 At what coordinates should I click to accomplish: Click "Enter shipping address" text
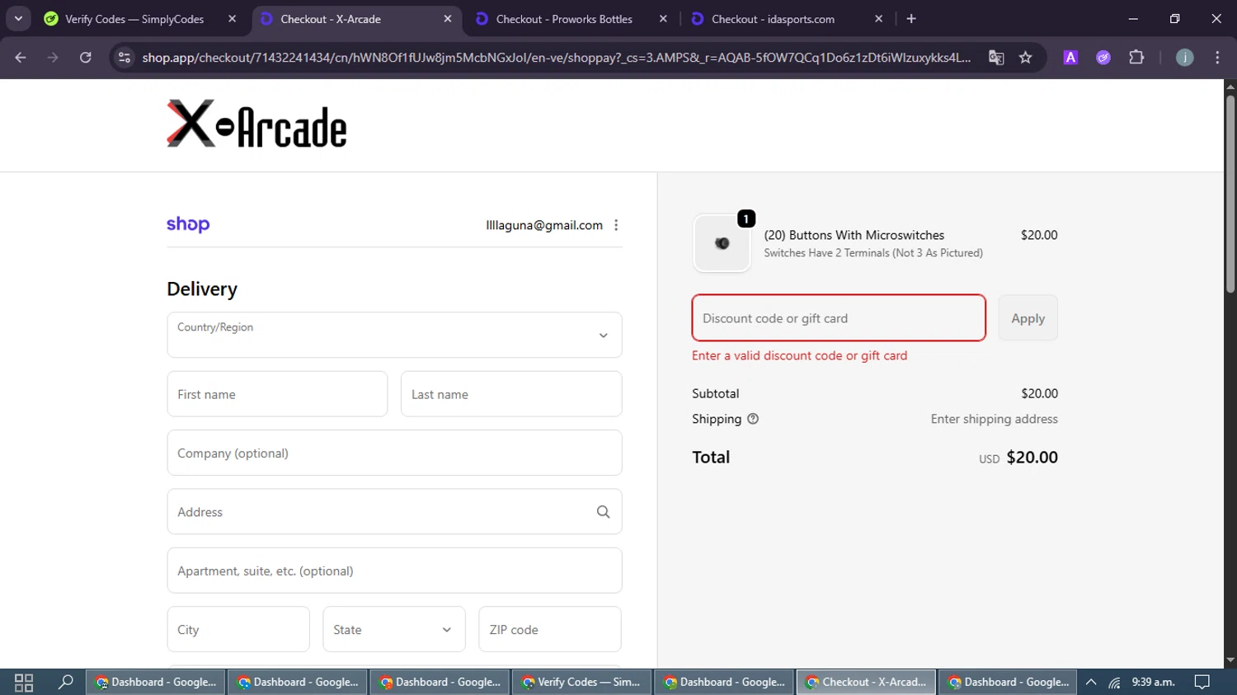click(994, 419)
